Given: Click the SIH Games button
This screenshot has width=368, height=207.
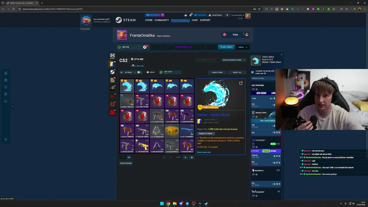Looking at the screenshot, I should point(200,15).
